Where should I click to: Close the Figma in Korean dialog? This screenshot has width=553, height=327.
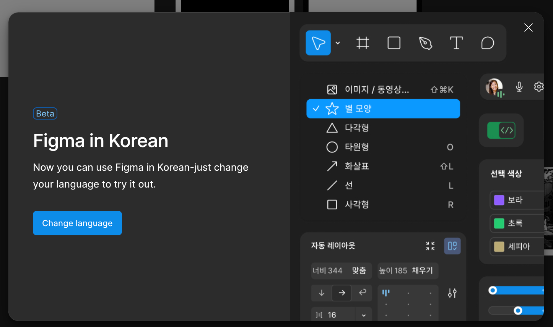[528, 28]
